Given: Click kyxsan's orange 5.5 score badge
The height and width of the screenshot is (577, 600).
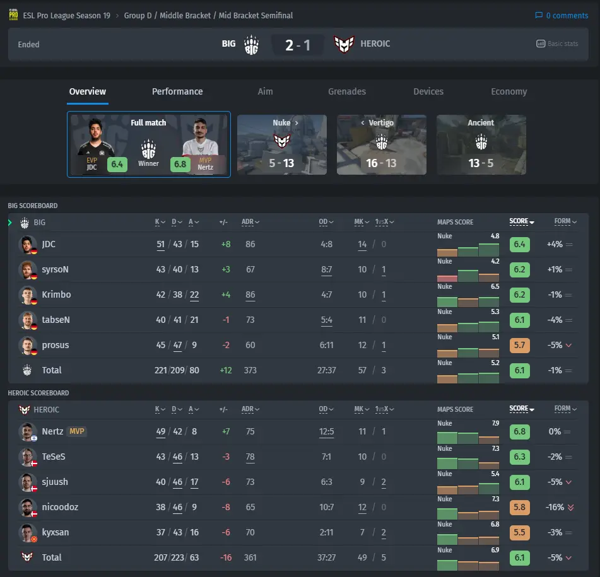Looking at the screenshot, I should click(x=520, y=533).
